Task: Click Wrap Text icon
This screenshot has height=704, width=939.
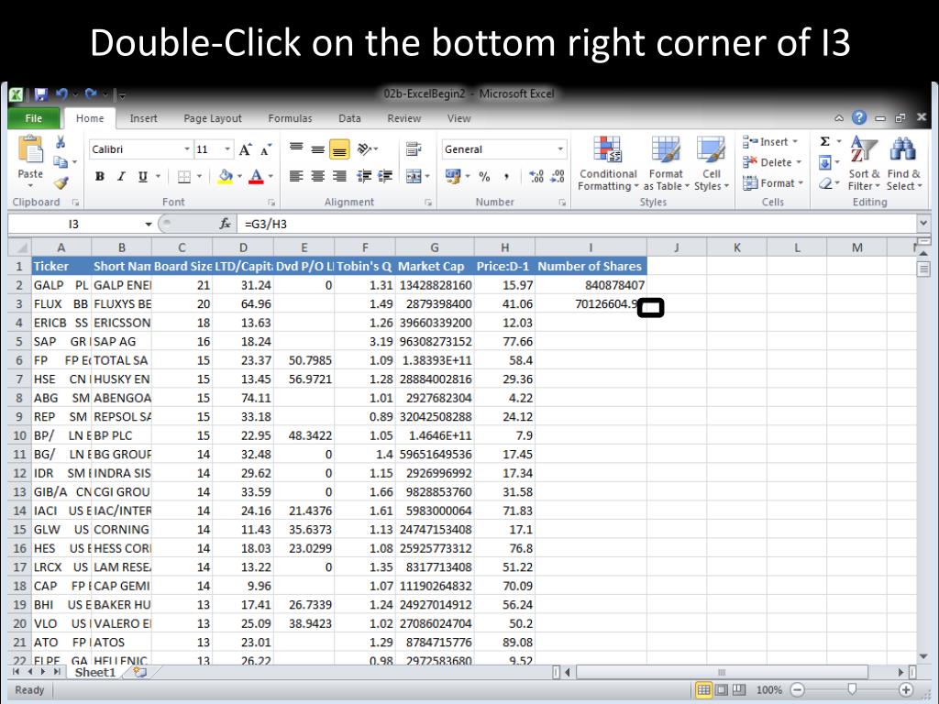Action: tap(414, 148)
